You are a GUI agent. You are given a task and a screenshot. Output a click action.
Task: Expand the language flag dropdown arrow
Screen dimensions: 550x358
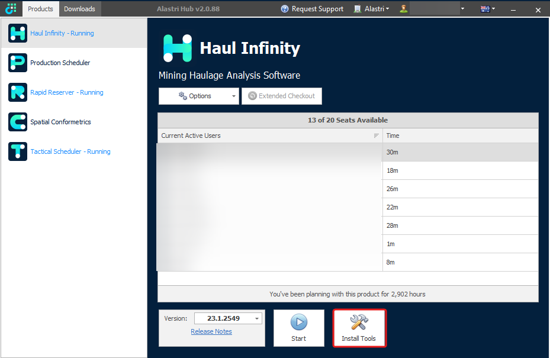point(493,9)
